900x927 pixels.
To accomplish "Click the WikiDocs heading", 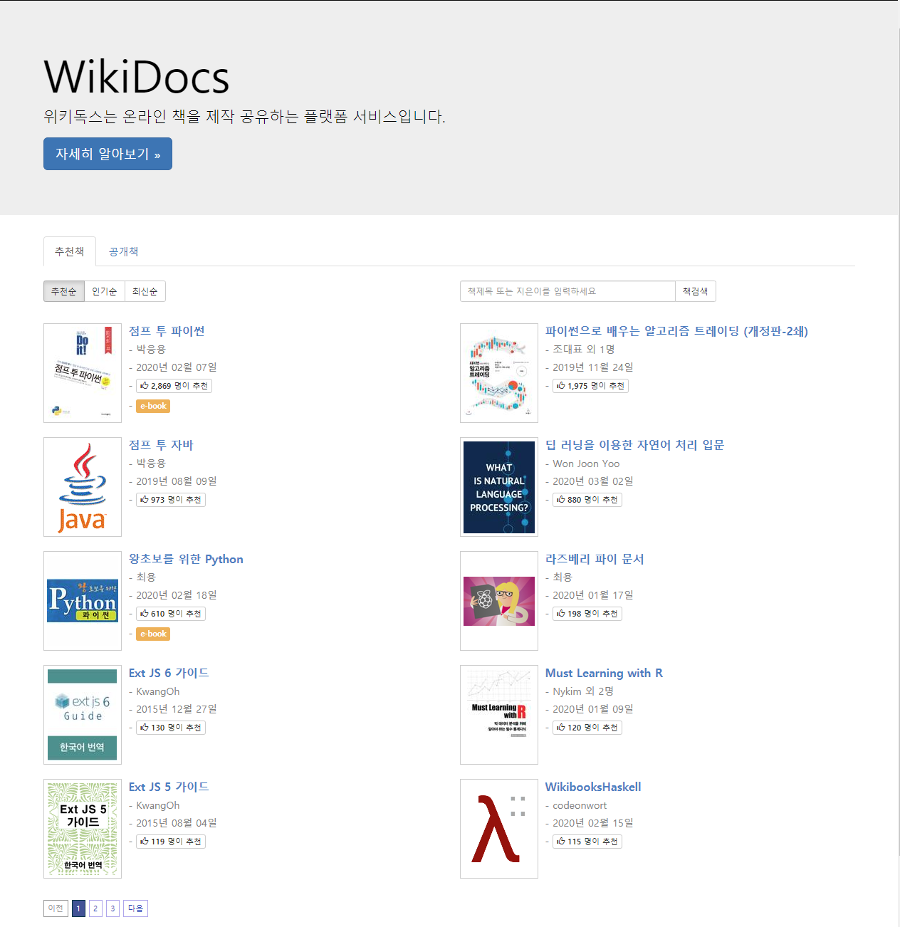I will 137,77.
